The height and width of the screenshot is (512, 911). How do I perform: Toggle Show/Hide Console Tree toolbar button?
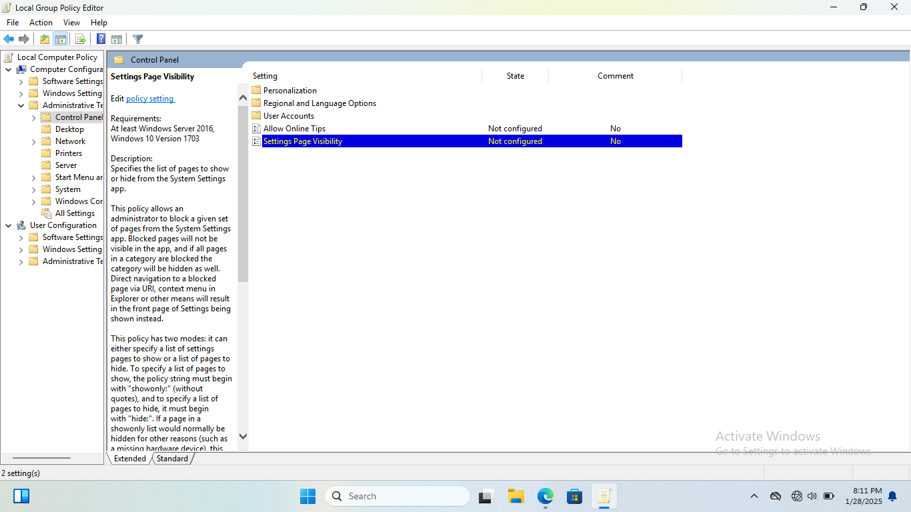pyautogui.click(x=60, y=39)
